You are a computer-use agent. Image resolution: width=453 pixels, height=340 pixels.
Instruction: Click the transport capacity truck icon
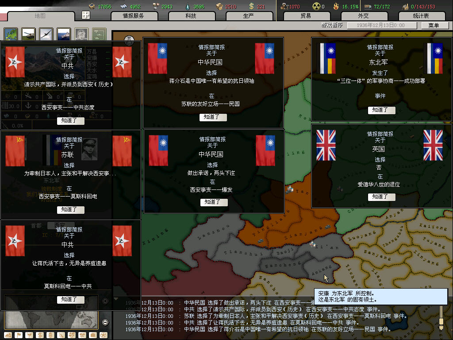[x=368, y=6]
